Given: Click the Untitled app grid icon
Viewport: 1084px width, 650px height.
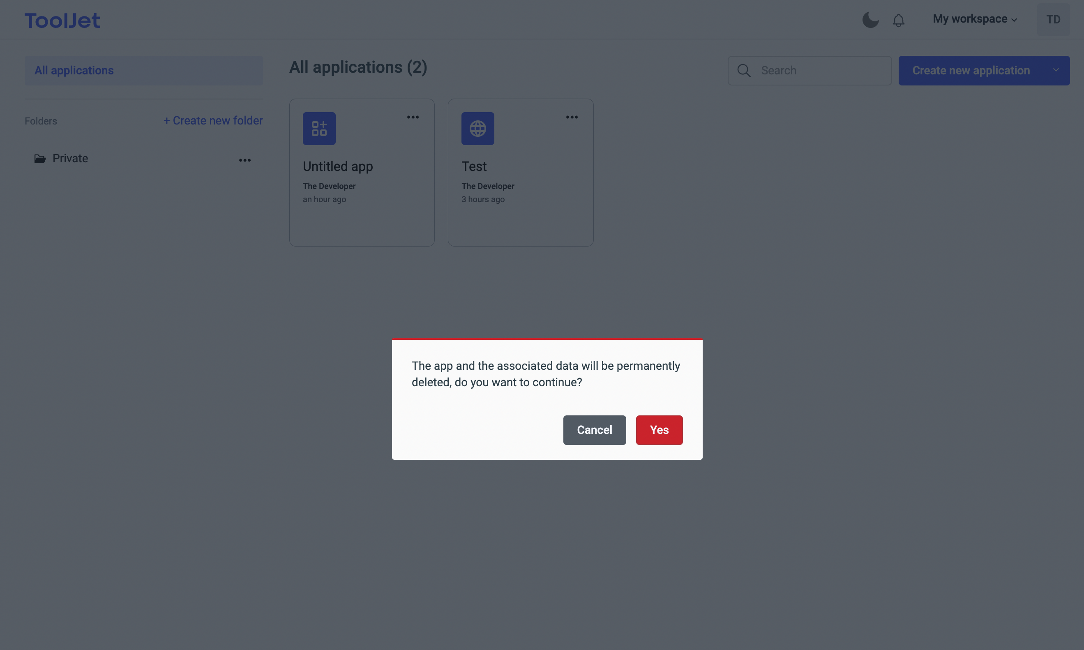Looking at the screenshot, I should coord(319,128).
